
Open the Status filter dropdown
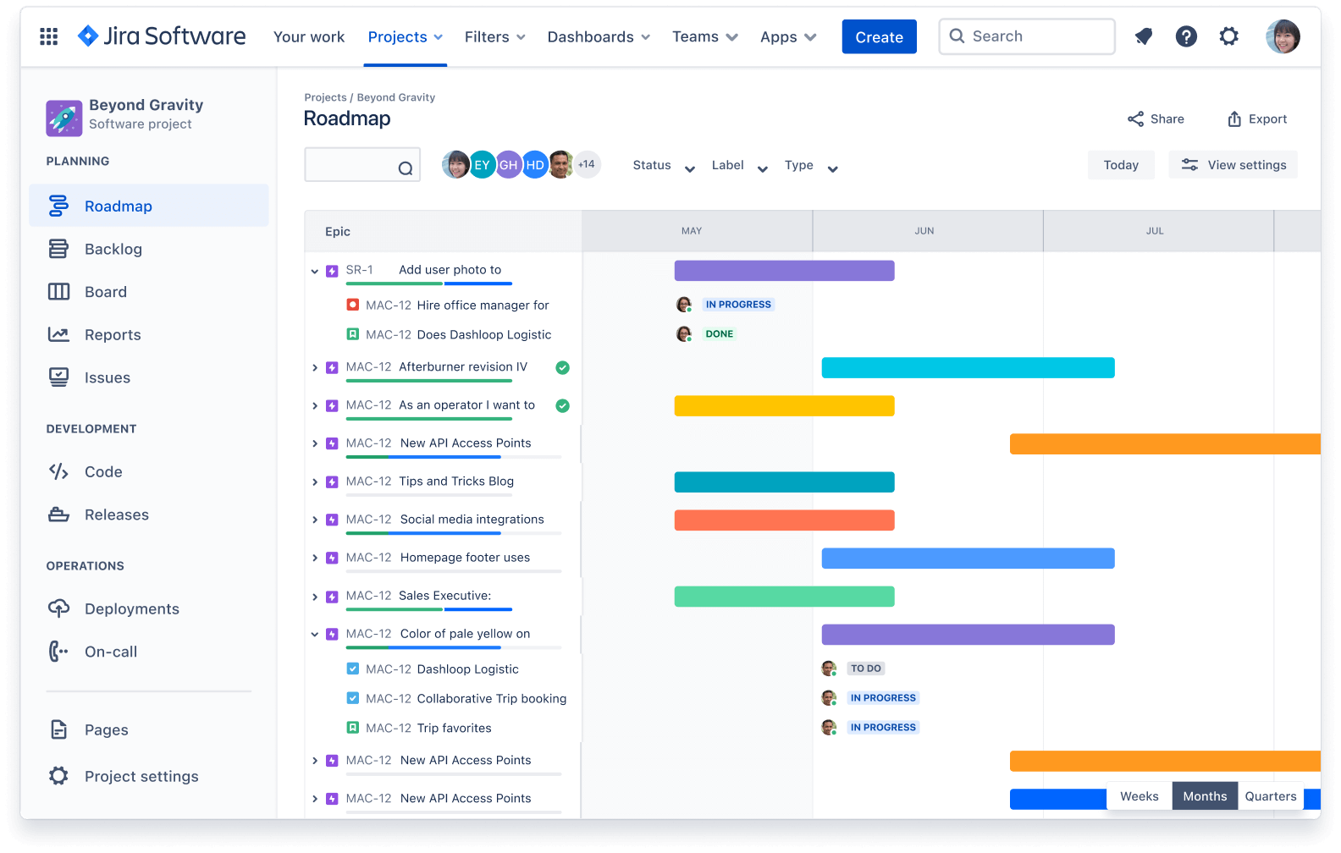(663, 166)
